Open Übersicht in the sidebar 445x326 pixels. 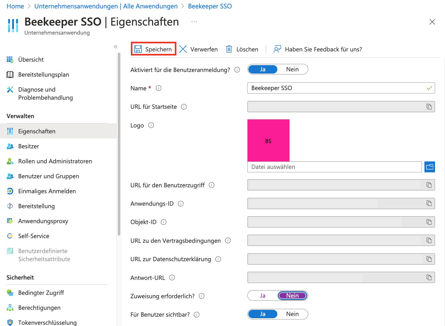pos(58,60)
